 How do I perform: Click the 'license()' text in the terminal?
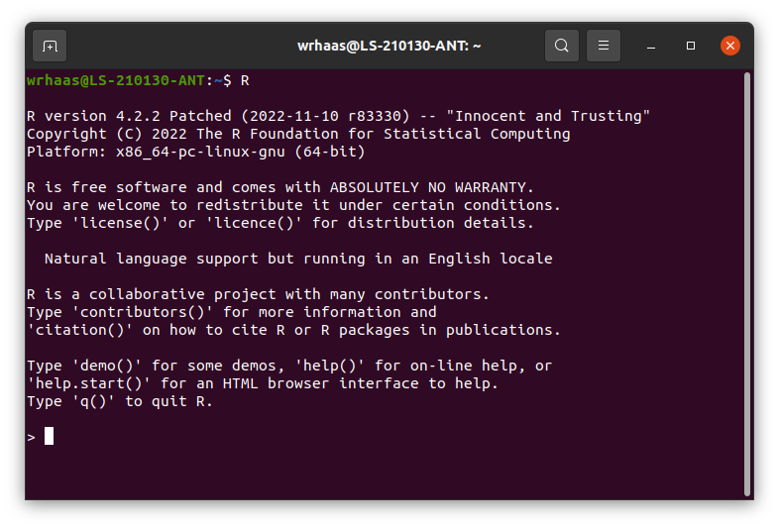tap(116, 223)
